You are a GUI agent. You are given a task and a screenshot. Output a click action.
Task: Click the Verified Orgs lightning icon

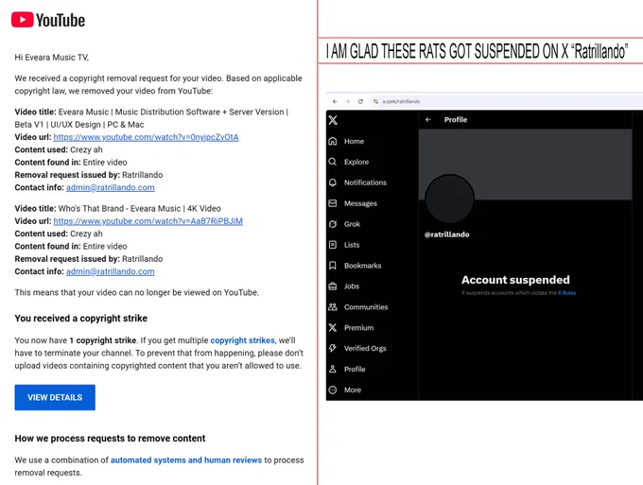pyautogui.click(x=333, y=348)
